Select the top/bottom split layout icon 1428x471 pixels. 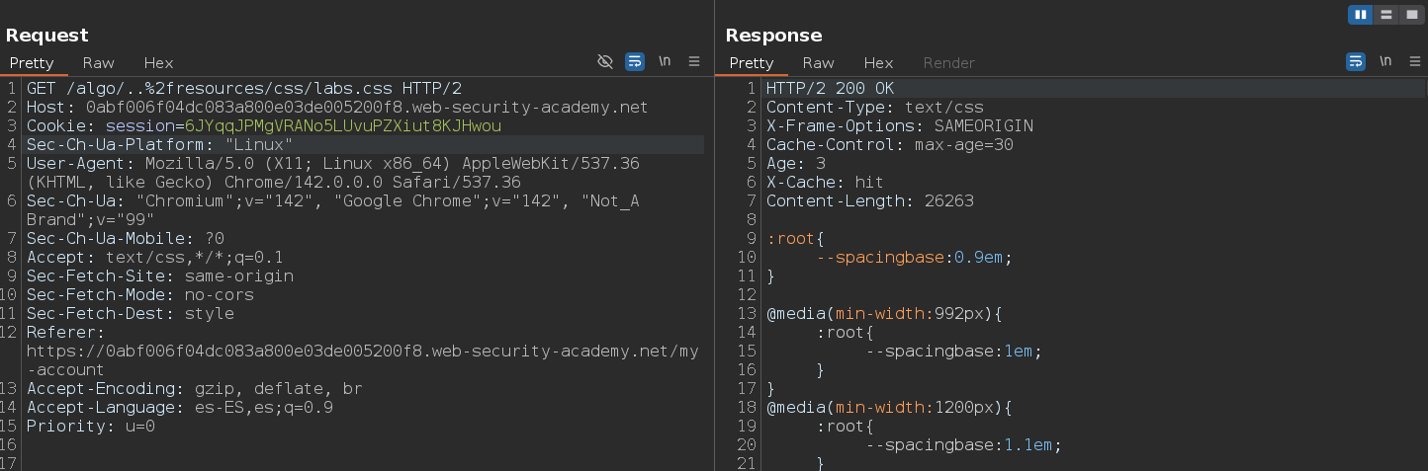point(1385,15)
